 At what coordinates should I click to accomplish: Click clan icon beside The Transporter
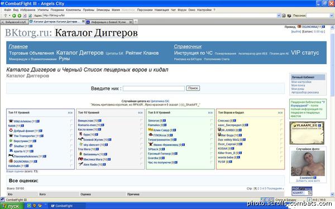point(11,135)
